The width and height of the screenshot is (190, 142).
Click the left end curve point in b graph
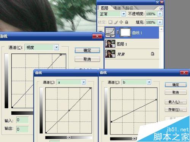coord(111,122)
